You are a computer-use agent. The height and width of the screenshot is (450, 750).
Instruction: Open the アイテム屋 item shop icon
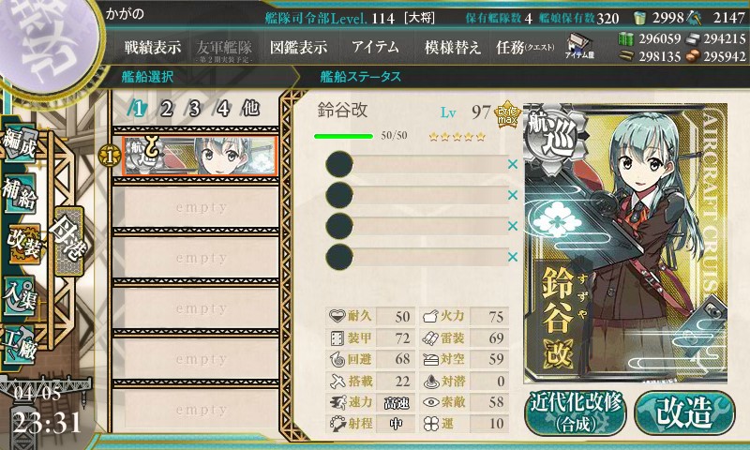coord(578,46)
